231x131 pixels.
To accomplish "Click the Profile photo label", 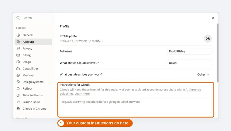I will click(x=68, y=36).
